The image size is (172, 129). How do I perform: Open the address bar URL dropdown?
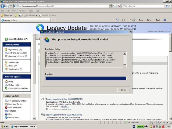click(110, 6)
